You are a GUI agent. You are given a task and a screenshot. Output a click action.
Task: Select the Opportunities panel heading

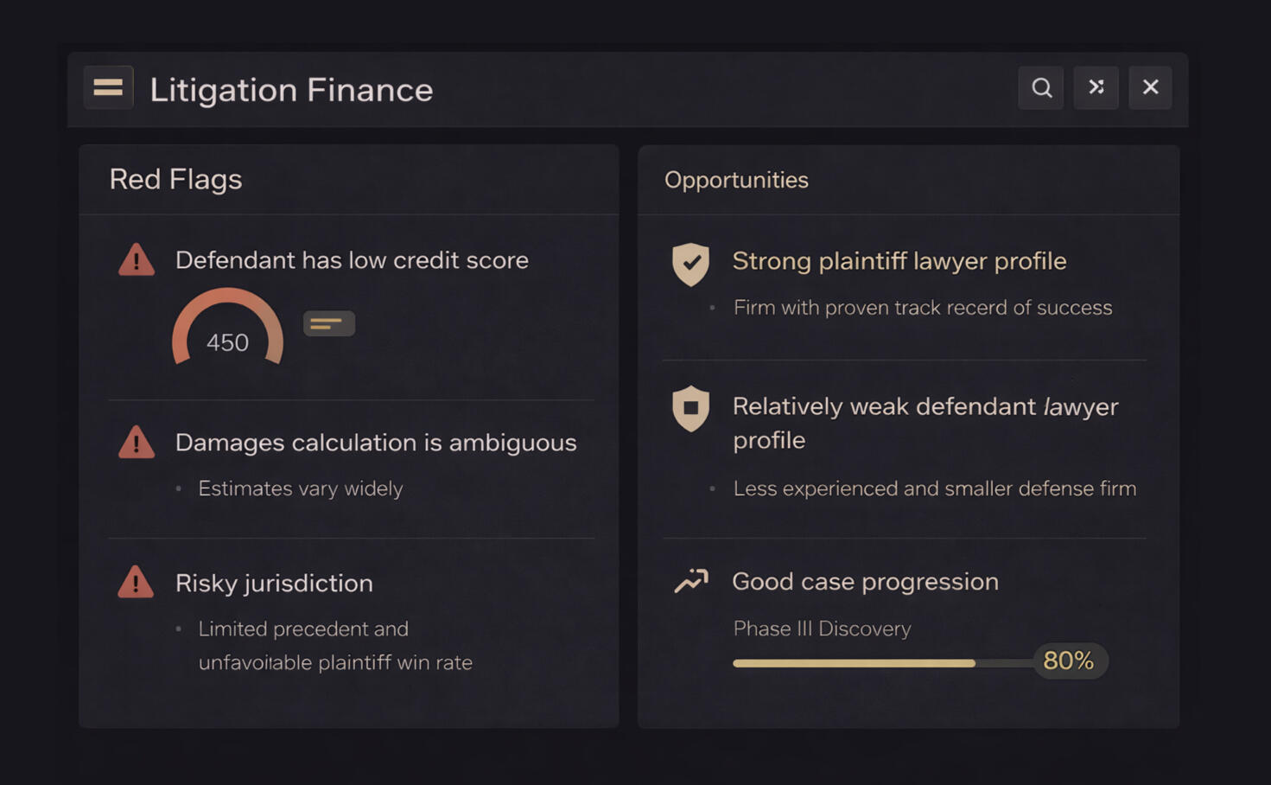(x=736, y=180)
